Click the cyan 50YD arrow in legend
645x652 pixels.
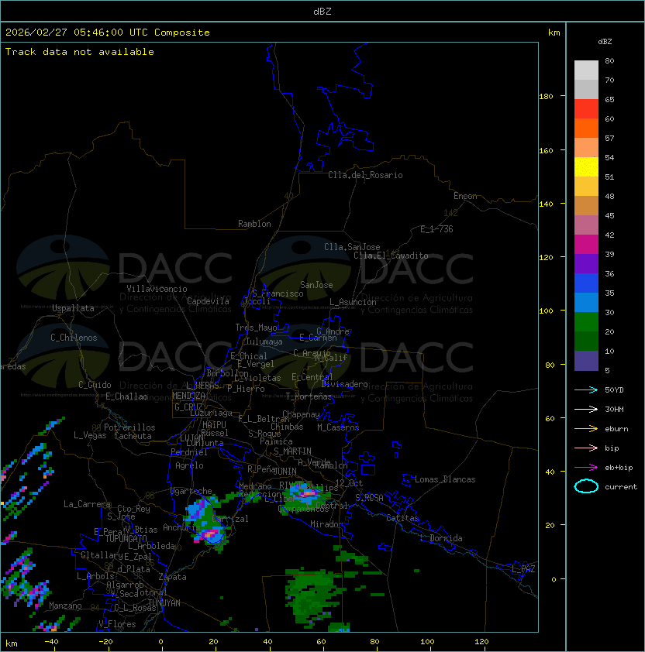coord(586,390)
